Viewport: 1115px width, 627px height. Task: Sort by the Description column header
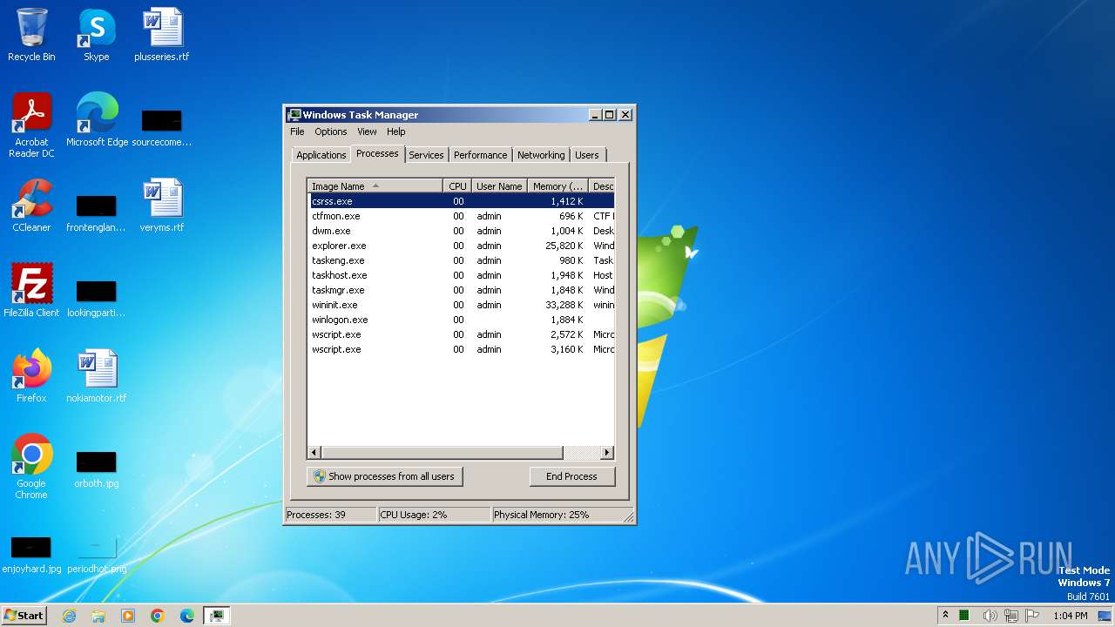coord(602,186)
